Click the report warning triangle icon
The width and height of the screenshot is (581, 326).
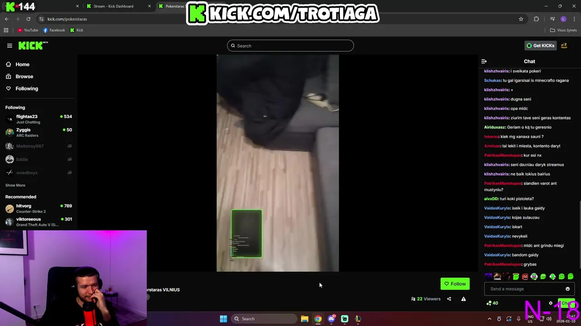(x=463, y=299)
